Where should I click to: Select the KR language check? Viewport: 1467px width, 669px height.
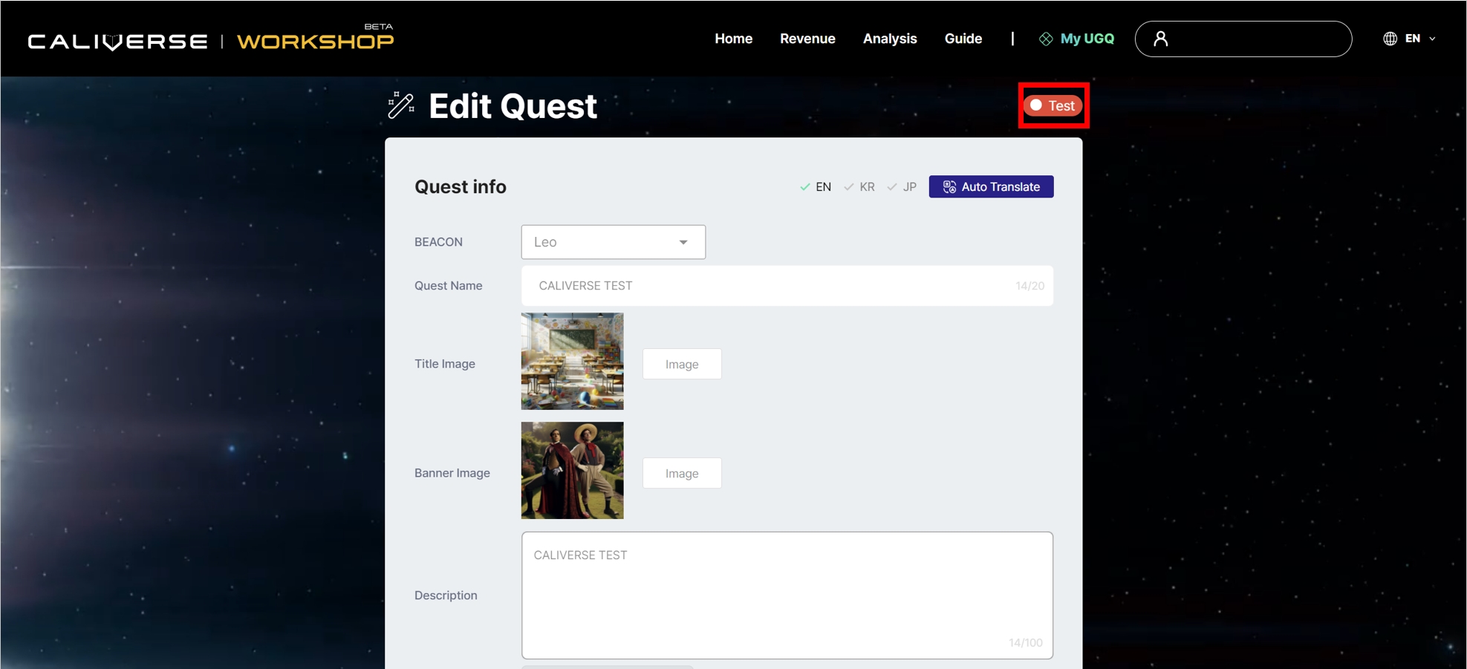[x=859, y=187]
